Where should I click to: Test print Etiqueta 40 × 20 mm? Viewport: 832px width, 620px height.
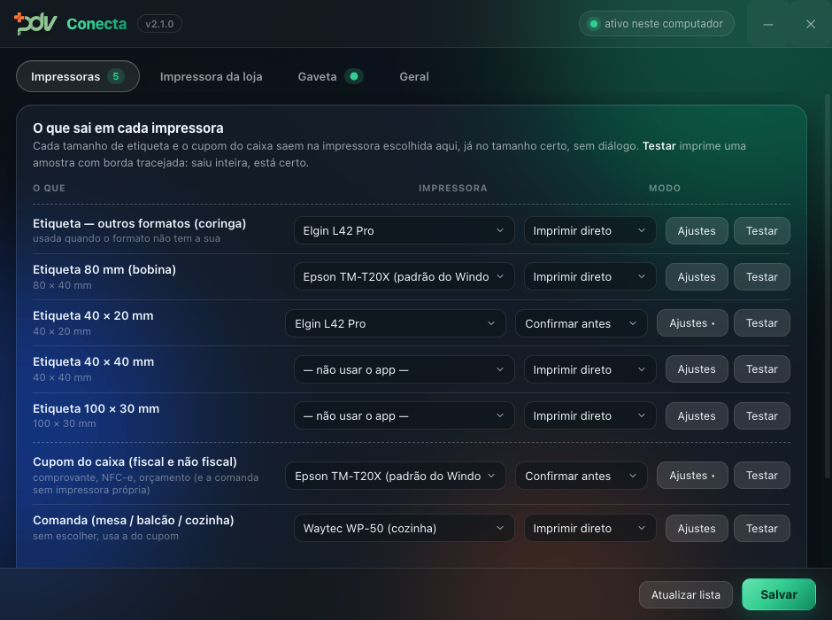click(x=762, y=322)
